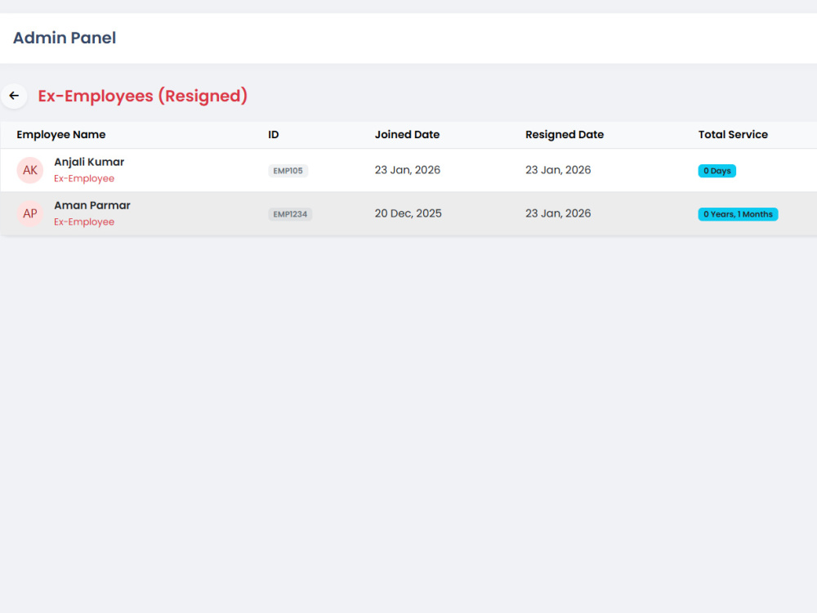
Task: Click the resigned date 23 Jan, 2026 for Anjali
Action: pos(558,169)
